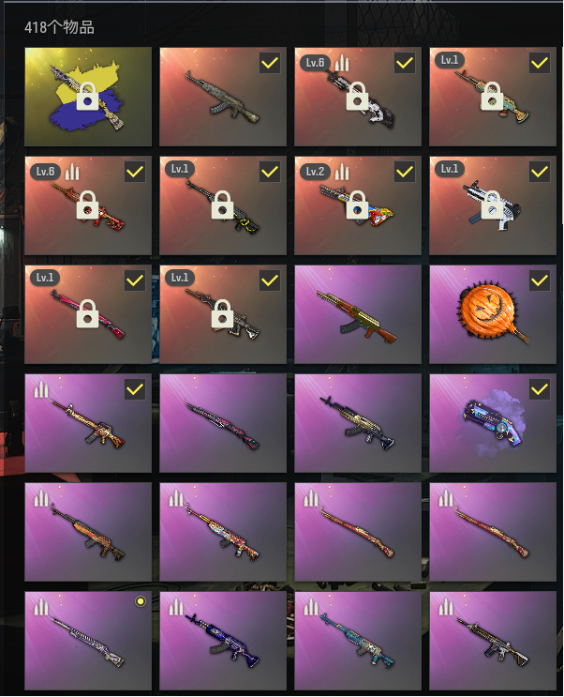
Task: Click the Lv.2 badge on the colorful gun
Action: click(315, 171)
